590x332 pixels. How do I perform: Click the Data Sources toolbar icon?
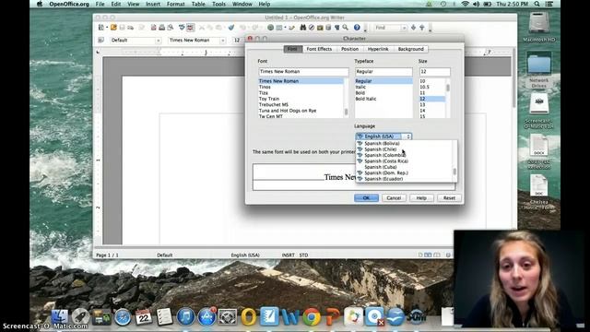(x=328, y=28)
